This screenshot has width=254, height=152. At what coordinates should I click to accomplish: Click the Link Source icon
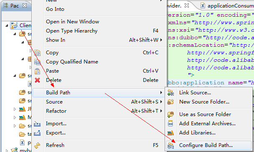[x=170, y=93]
